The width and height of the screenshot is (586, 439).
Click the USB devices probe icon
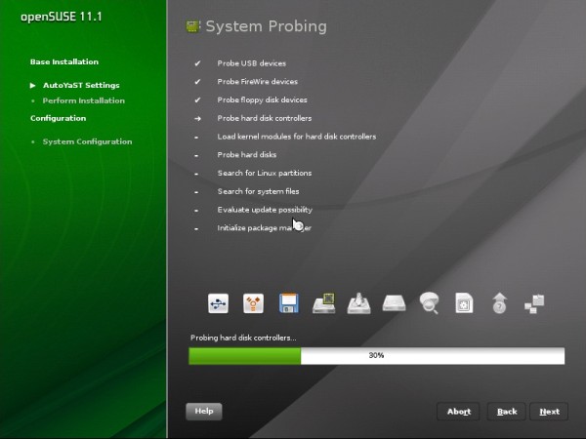point(218,303)
